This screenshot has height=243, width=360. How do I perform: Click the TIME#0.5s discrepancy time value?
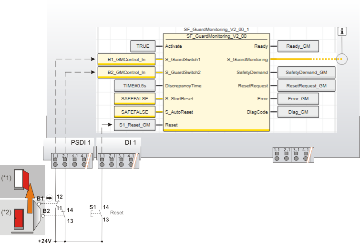coord(135,86)
